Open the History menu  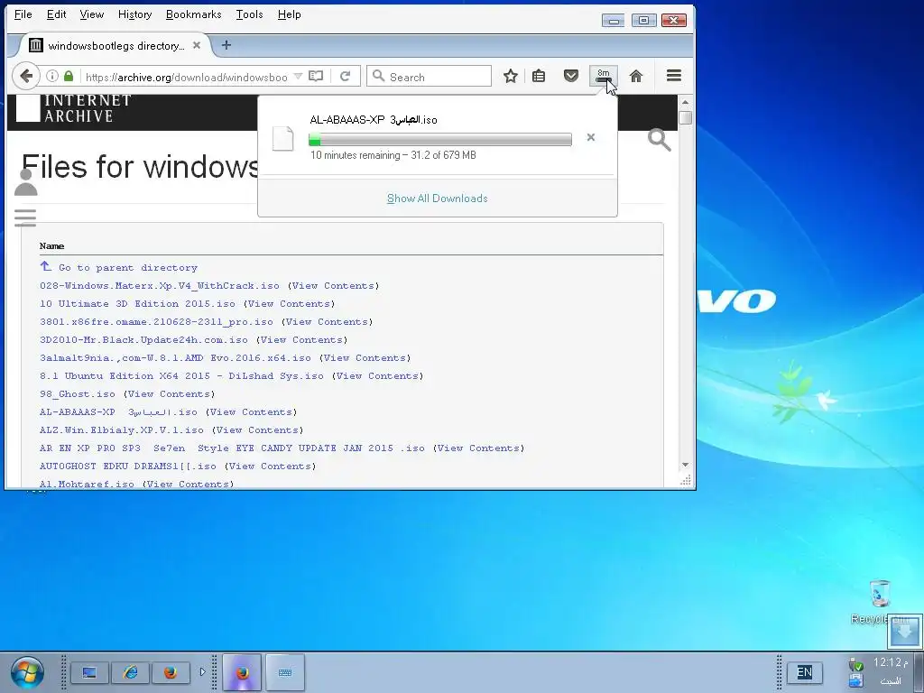(x=135, y=14)
